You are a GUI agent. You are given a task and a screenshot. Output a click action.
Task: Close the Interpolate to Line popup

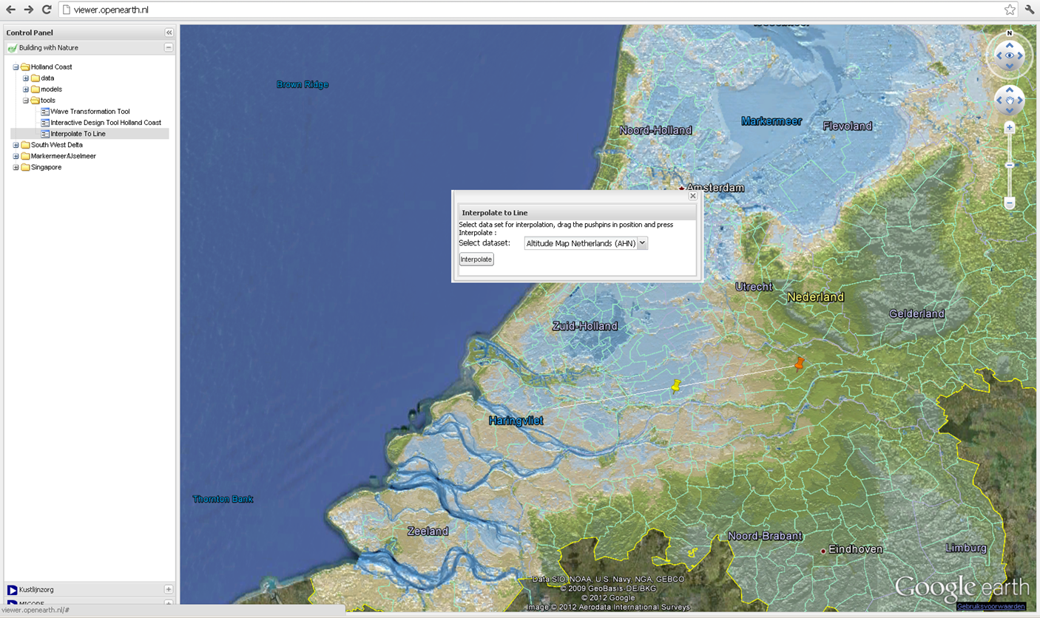click(x=692, y=196)
